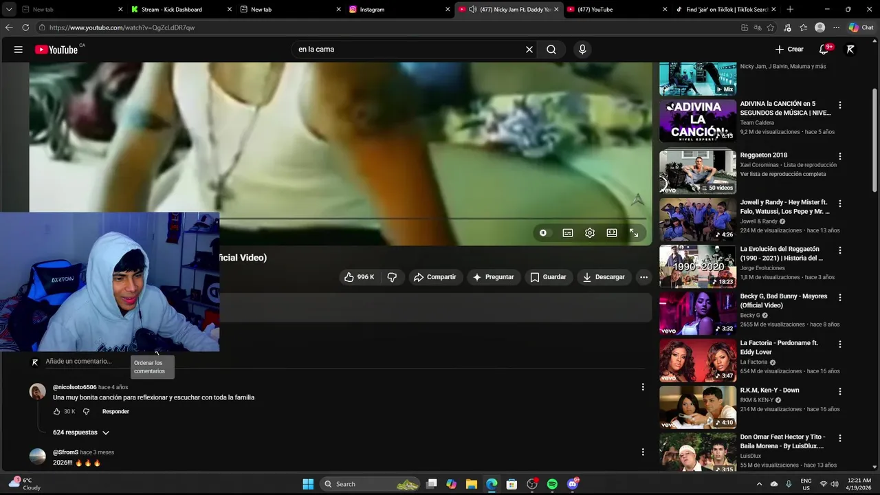Like the comment by @nicolsoto6506
Screen dimensions: 880x495
[x=57, y=412]
